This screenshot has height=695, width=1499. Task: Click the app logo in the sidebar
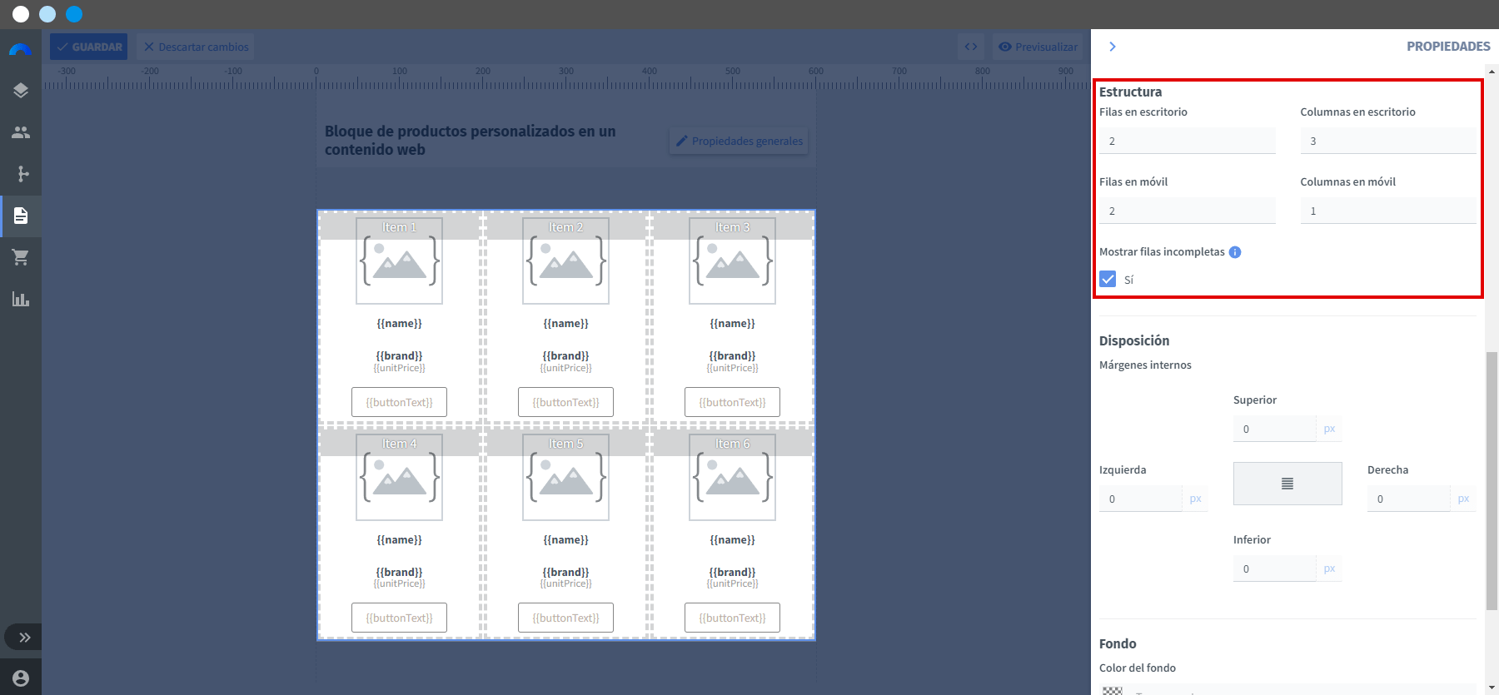pyautogui.click(x=21, y=50)
